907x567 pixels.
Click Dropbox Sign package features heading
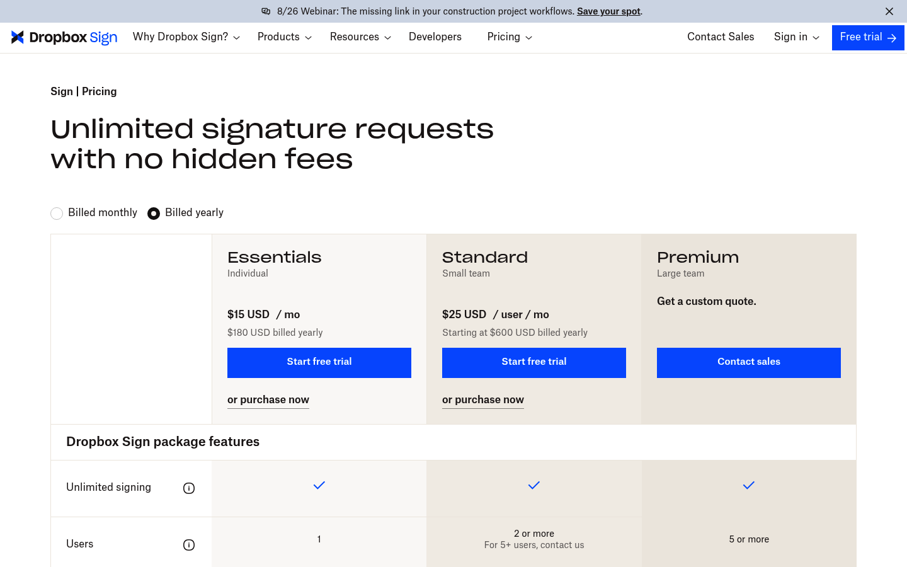(x=163, y=442)
